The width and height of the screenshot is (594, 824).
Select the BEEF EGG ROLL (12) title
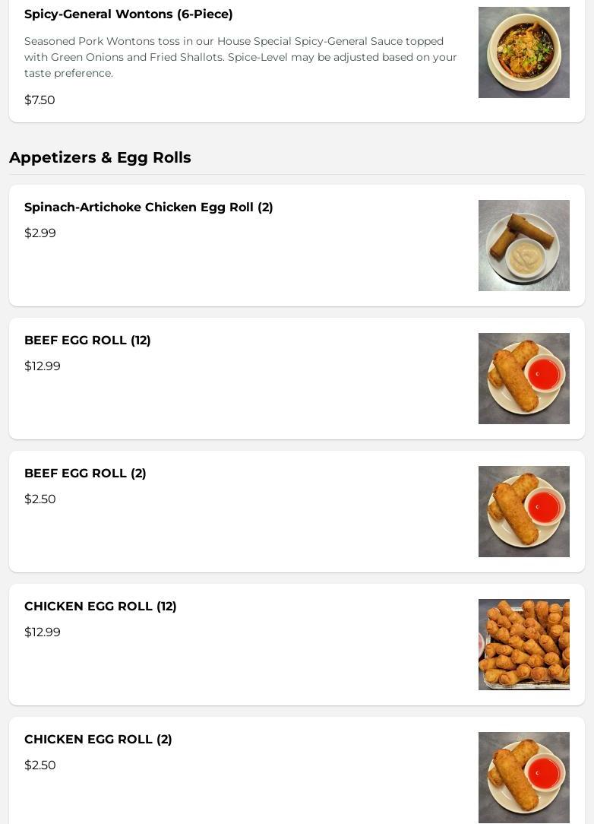click(x=87, y=340)
